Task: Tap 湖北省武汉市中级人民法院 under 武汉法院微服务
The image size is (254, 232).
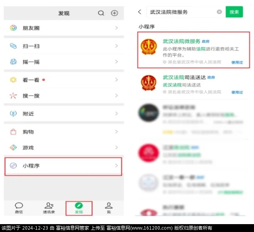Action: pyautogui.click(x=194, y=62)
